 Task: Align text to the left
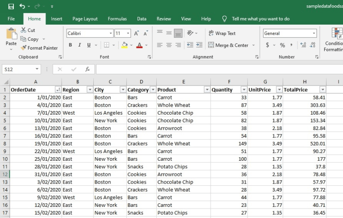(x=160, y=45)
